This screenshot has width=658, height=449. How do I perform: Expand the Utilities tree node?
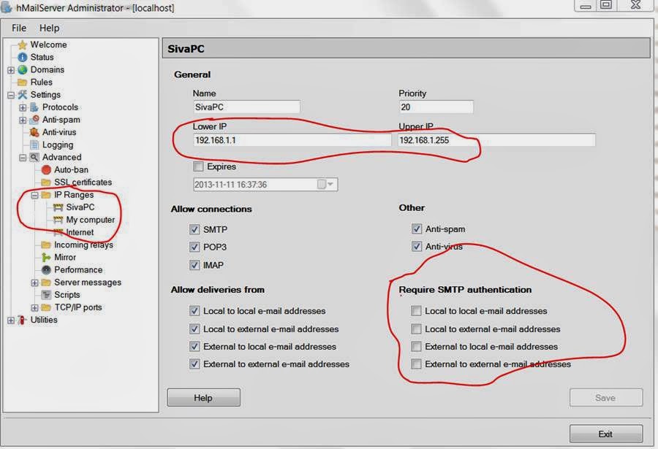point(11,321)
